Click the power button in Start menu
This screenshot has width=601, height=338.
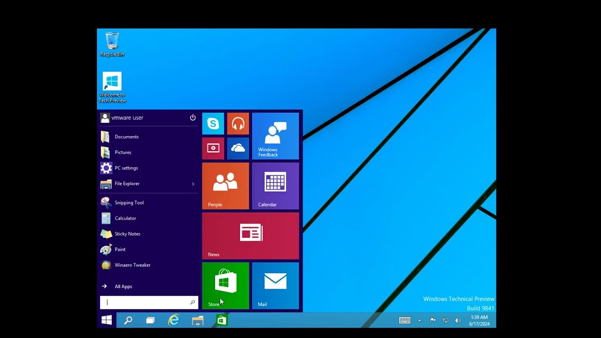tap(193, 117)
